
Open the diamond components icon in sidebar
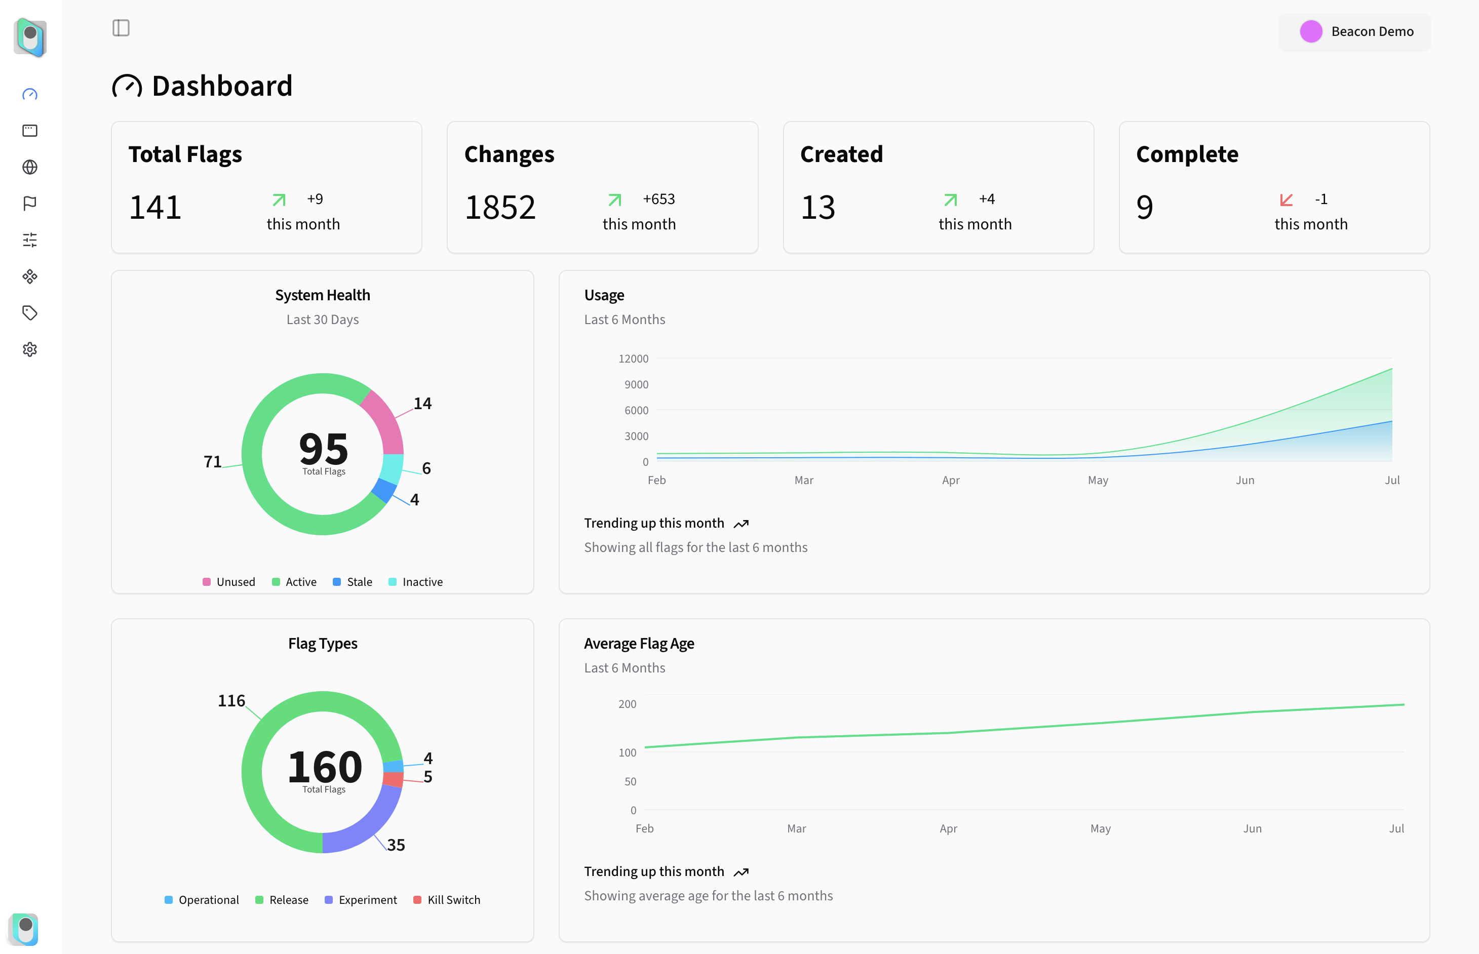30,276
